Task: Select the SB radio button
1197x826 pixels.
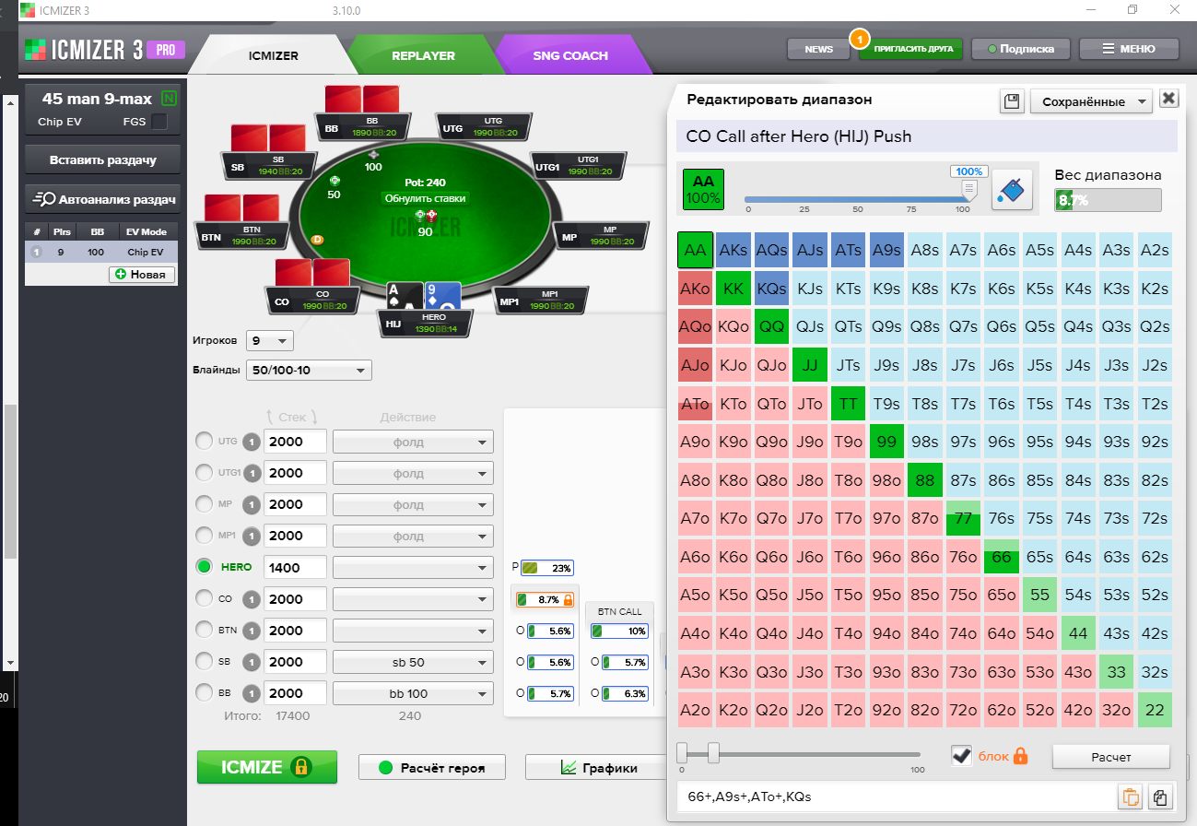Action: point(204,662)
